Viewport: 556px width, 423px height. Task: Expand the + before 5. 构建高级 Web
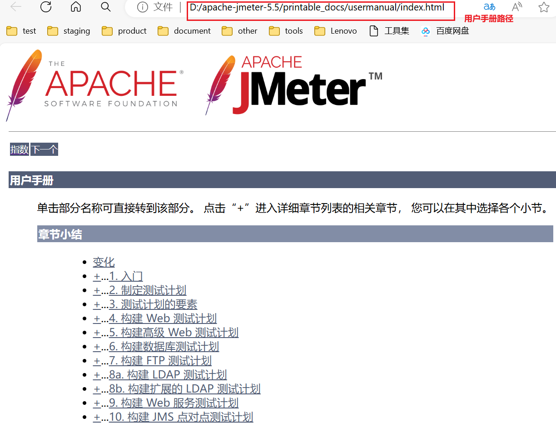tap(97, 333)
